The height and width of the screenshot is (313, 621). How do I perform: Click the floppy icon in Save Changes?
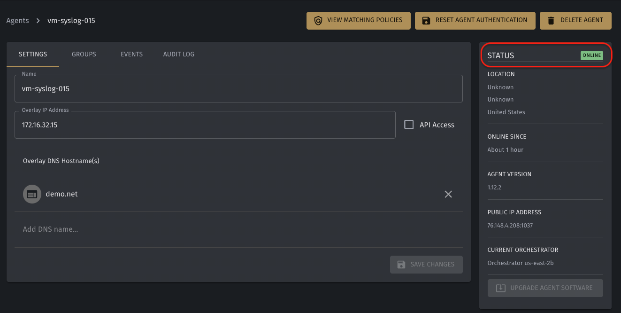tap(401, 264)
